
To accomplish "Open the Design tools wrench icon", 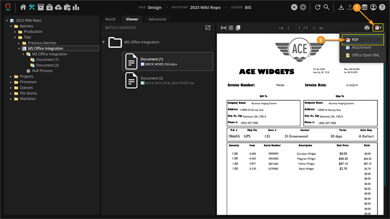I will (x=32, y=7).
